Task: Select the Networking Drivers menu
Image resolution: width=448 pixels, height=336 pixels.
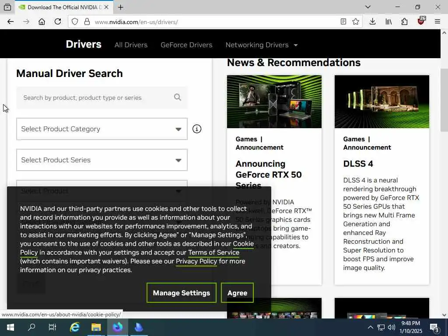Action: (x=257, y=45)
